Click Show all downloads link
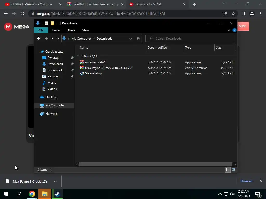The width and height of the screenshot is (266, 199). pyautogui.click(x=246, y=181)
